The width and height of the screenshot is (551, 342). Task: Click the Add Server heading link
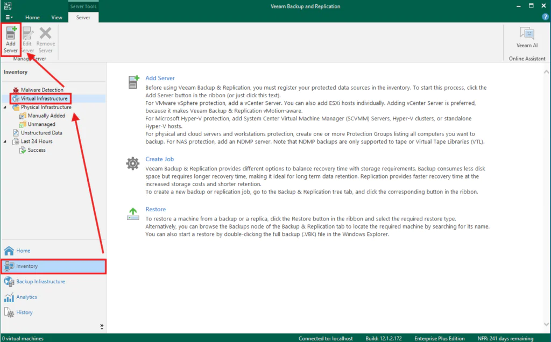[x=160, y=78]
